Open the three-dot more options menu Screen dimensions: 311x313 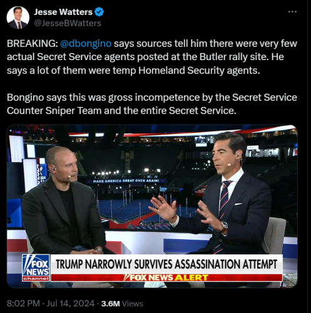292,12
